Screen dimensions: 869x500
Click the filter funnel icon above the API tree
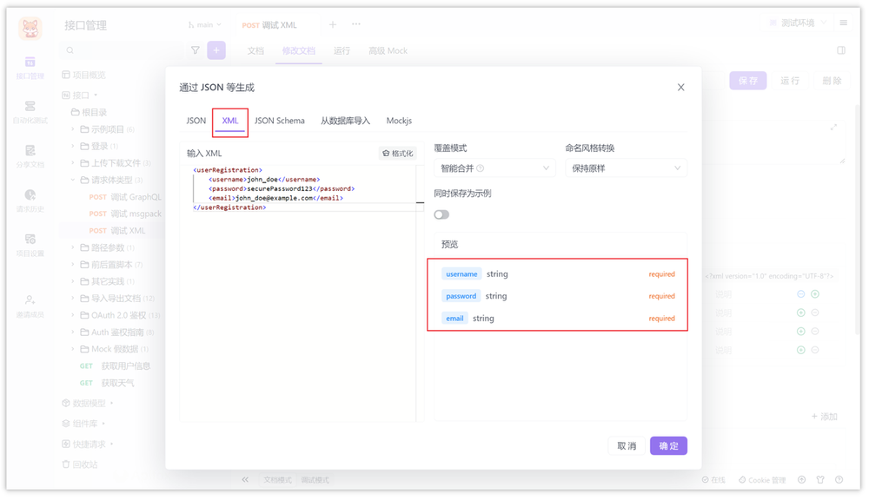[196, 50]
